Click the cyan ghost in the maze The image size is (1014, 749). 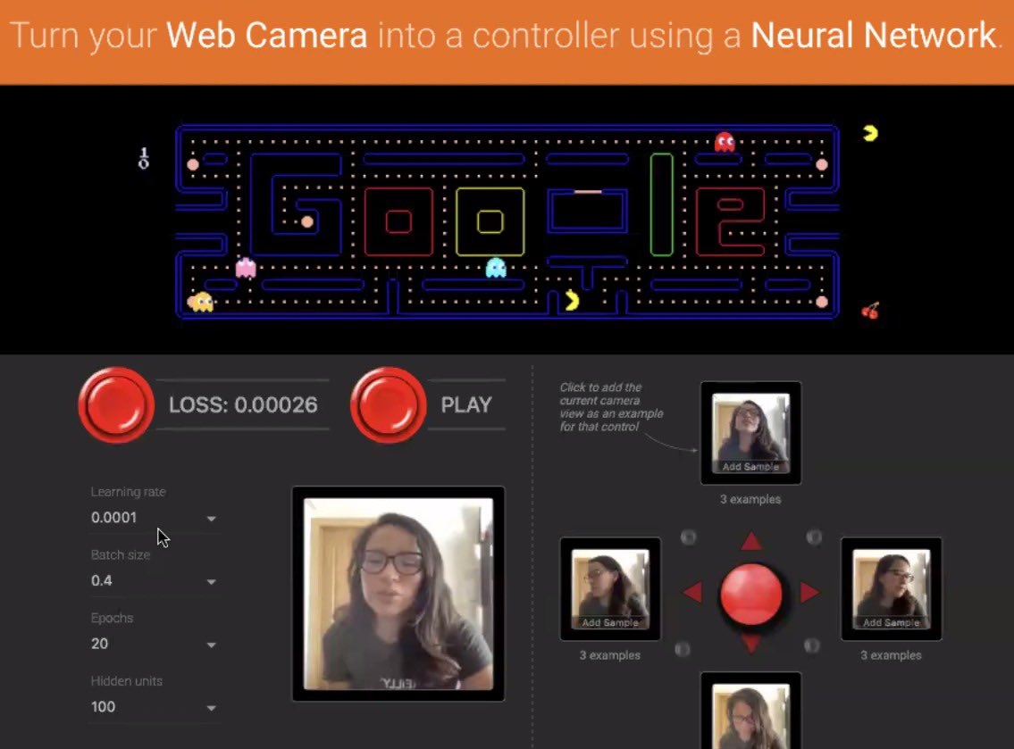496,267
